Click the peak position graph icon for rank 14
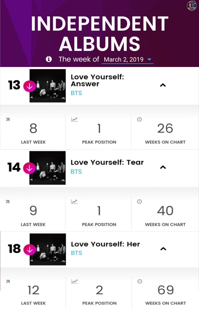 point(74,201)
